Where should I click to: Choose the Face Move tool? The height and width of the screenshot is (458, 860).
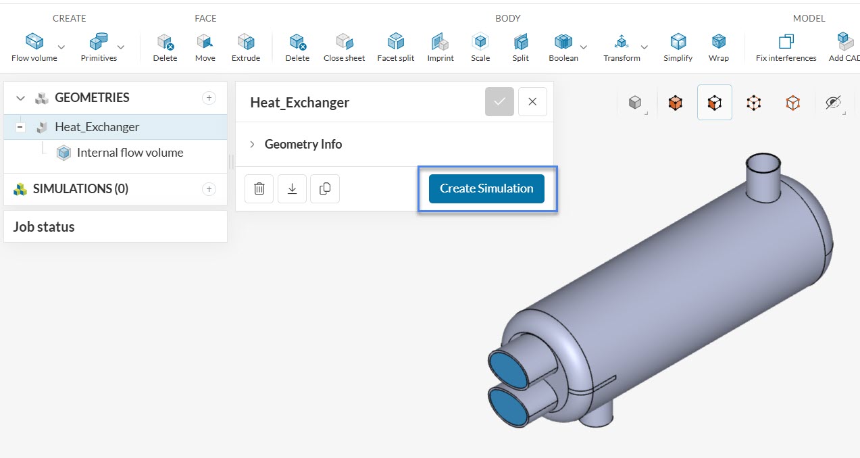(x=205, y=47)
